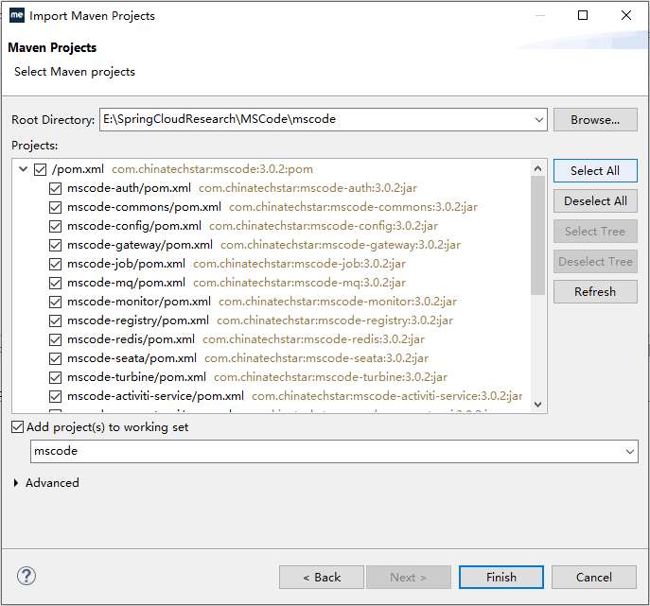Viewport: 650px width, 606px height.
Task: Toggle the mscode-gateway/pom.xml checkbox
Action: click(x=56, y=245)
